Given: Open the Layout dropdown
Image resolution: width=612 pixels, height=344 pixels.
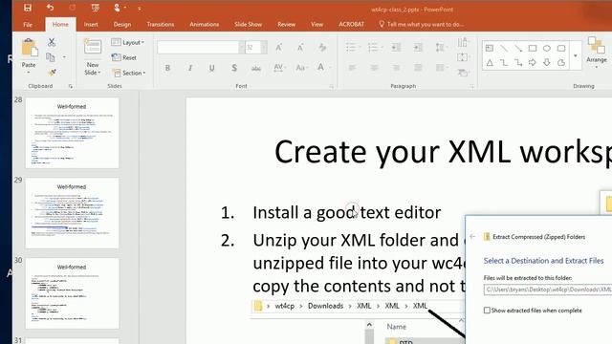Looking at the screenshot, I should point(127,42).
